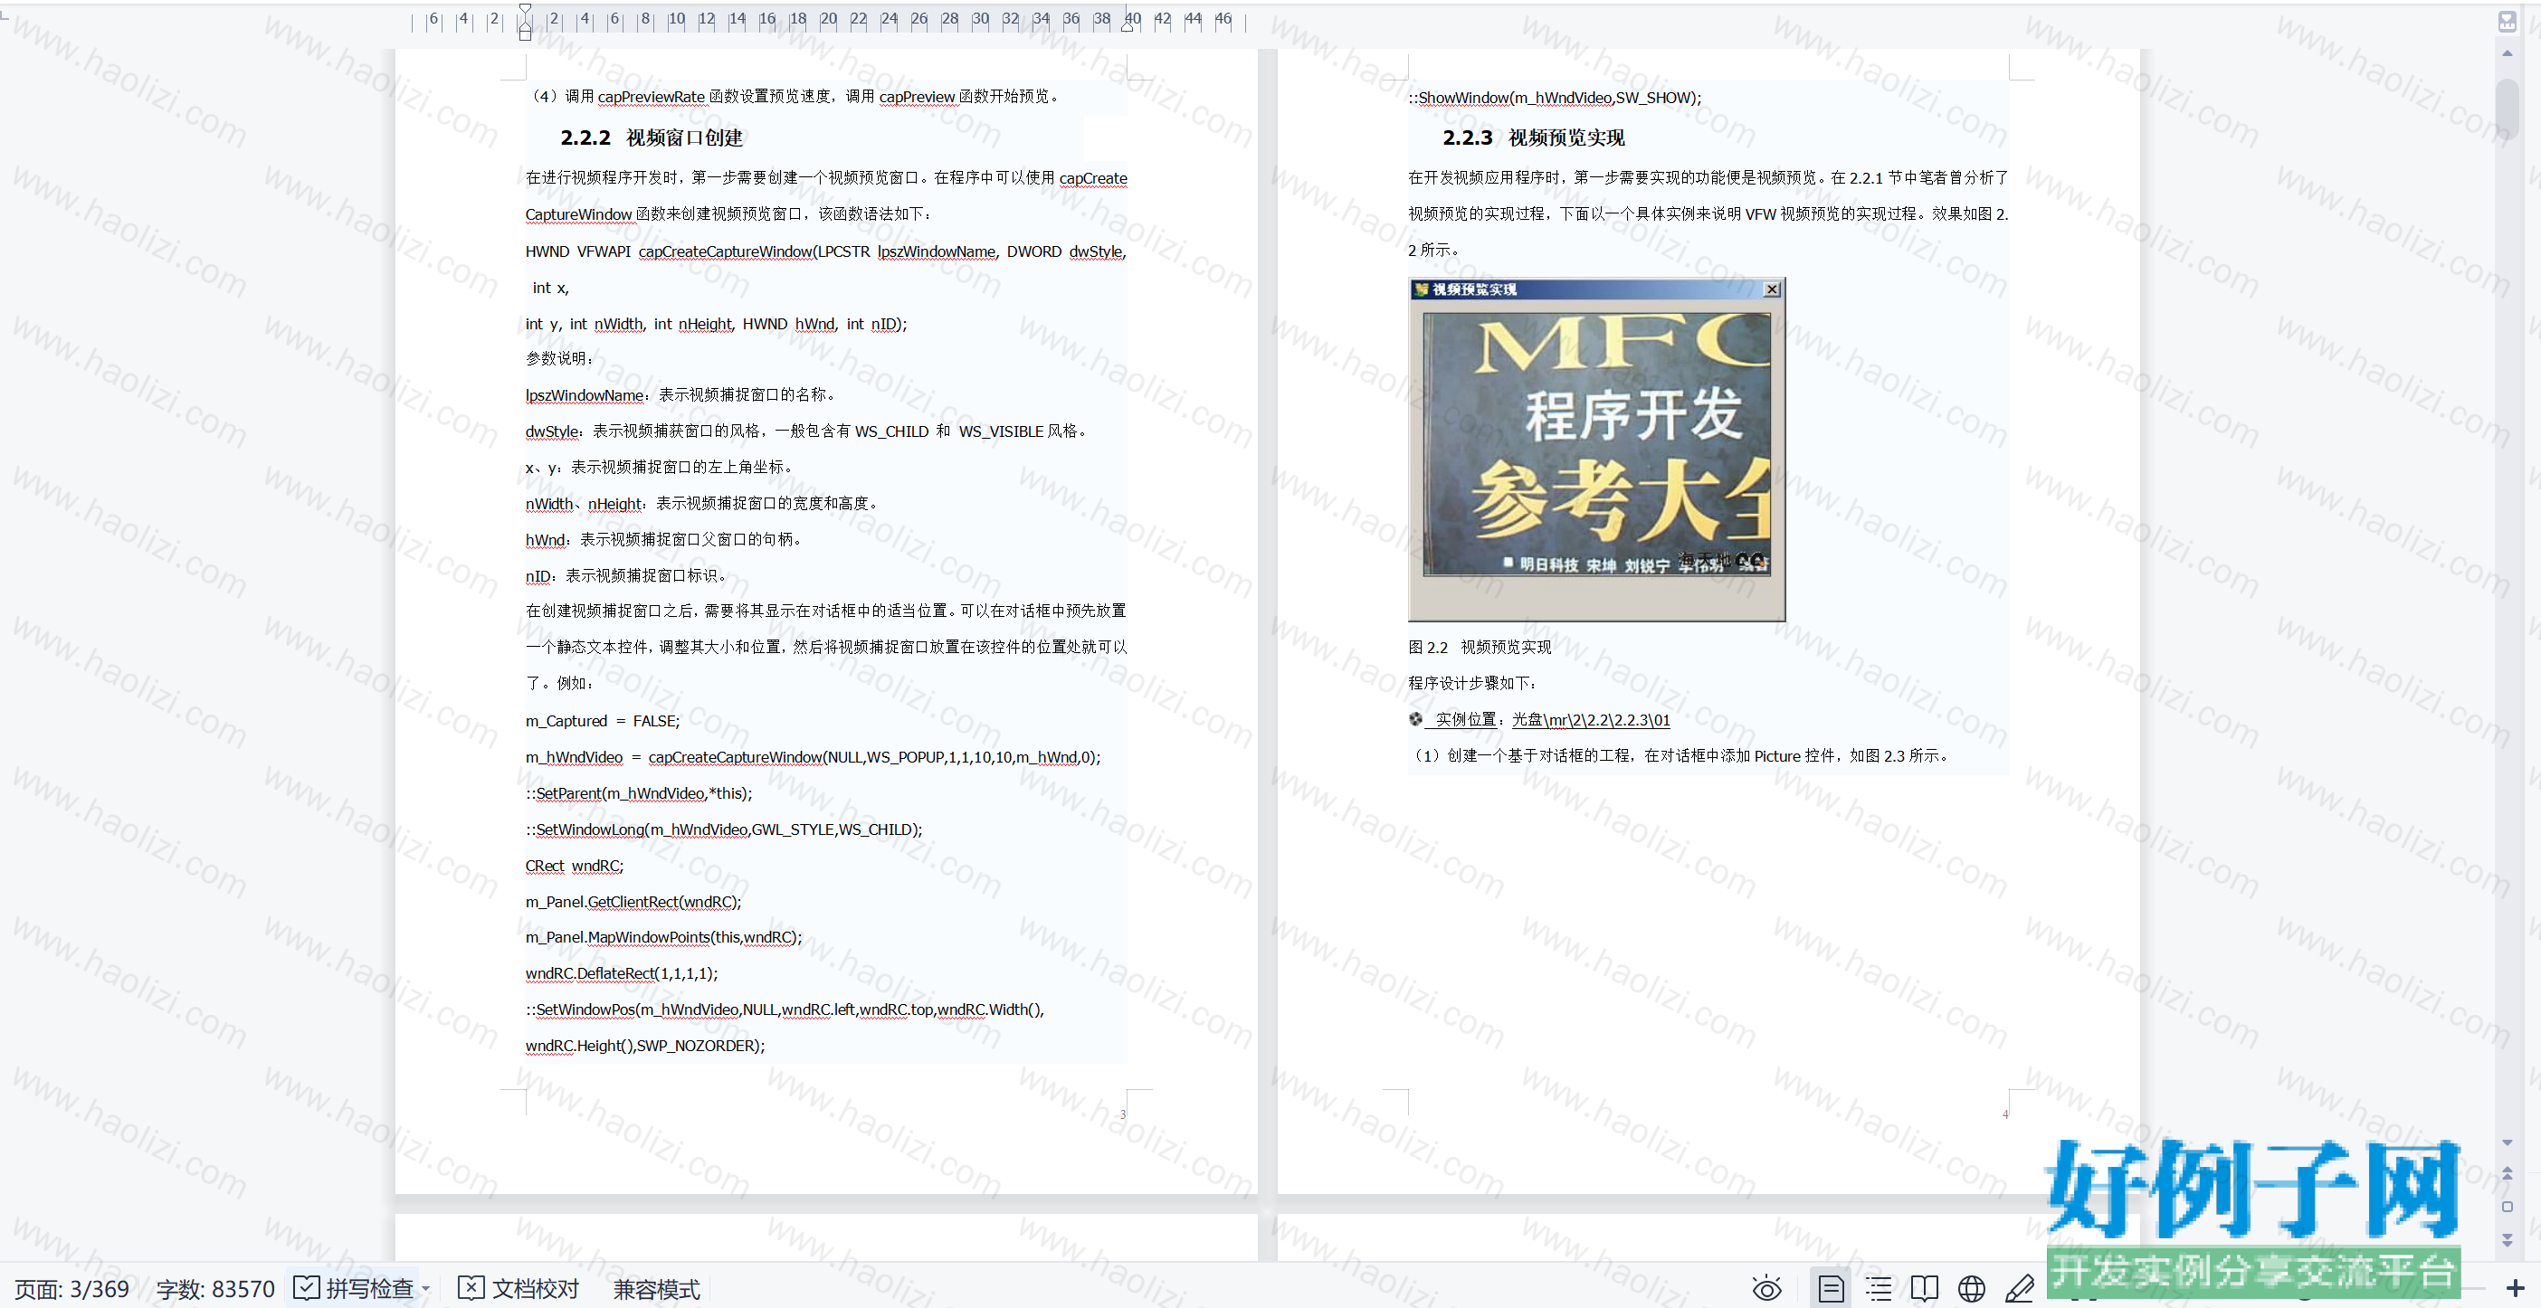Open the 拼写检查 dropdown arrow
This screenshot has width=2541, height=1308.
point(426,1288)
